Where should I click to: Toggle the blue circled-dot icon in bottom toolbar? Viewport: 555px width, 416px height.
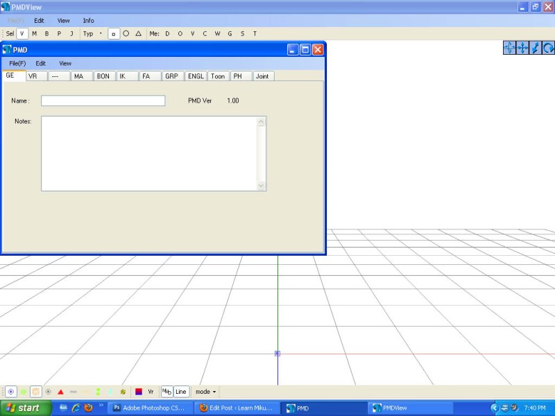[11, 392]
